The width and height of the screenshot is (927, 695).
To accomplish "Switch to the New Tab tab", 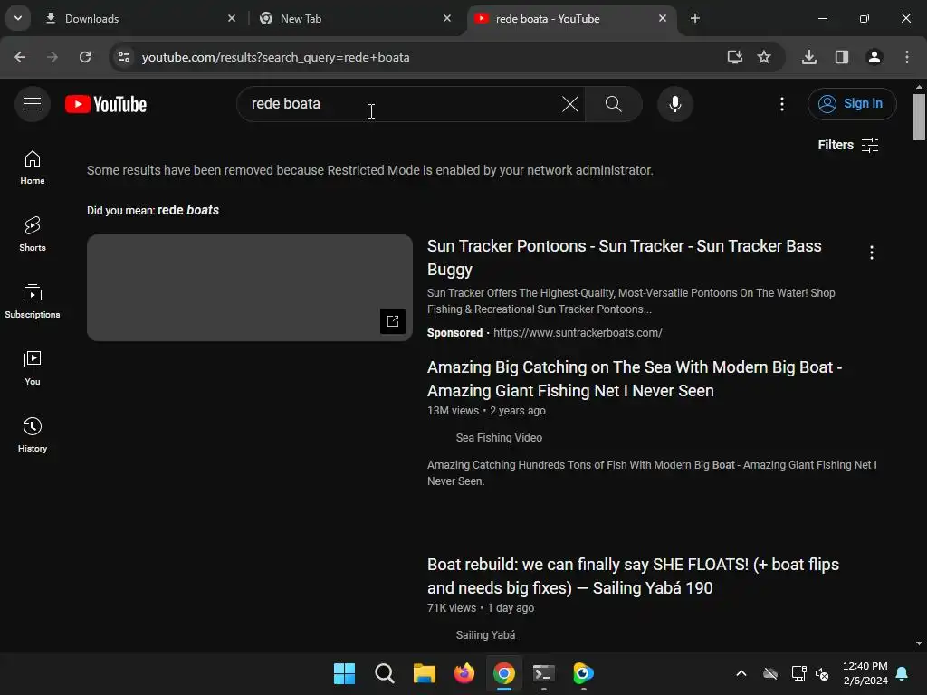I will 356,18.
